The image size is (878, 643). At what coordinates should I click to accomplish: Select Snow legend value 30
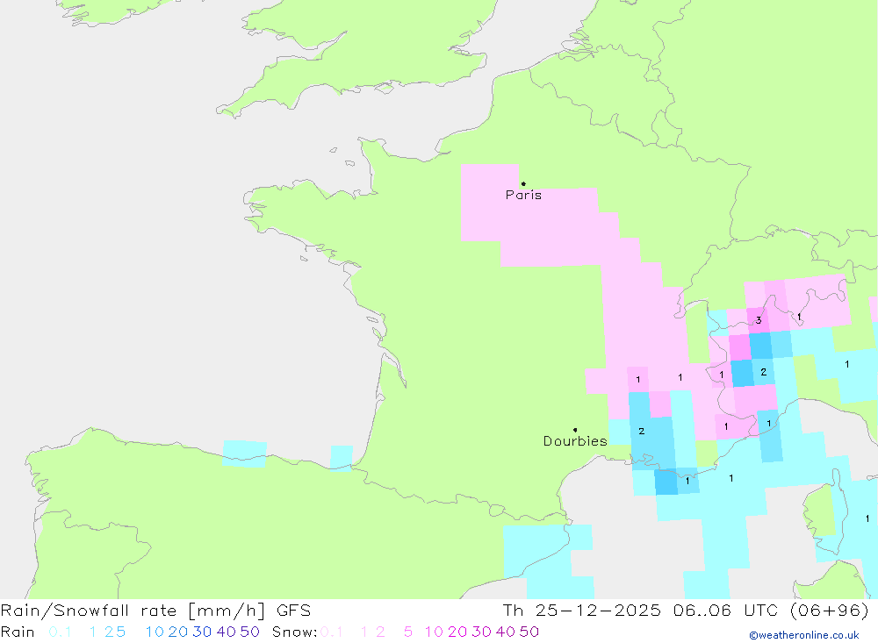point(481,632)
